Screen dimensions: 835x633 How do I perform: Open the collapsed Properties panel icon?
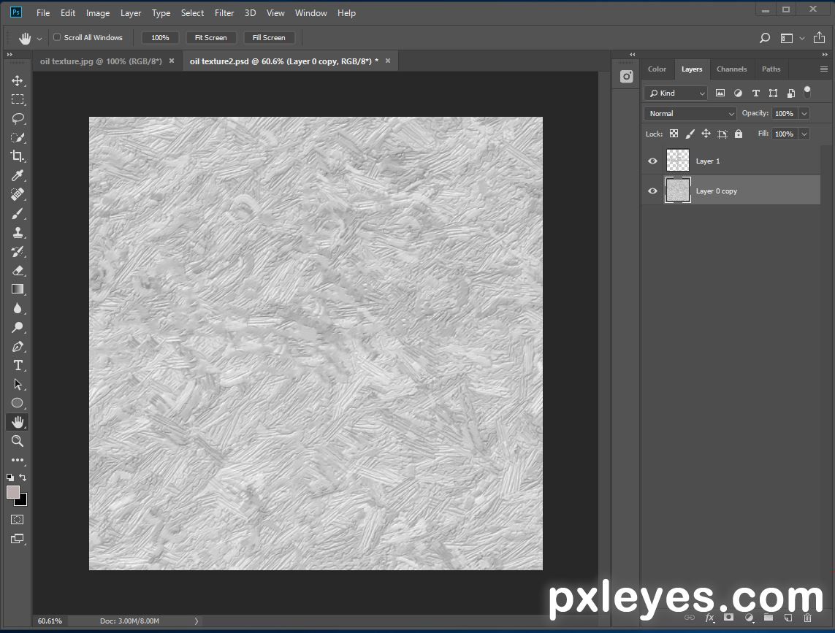click(627, 77)
